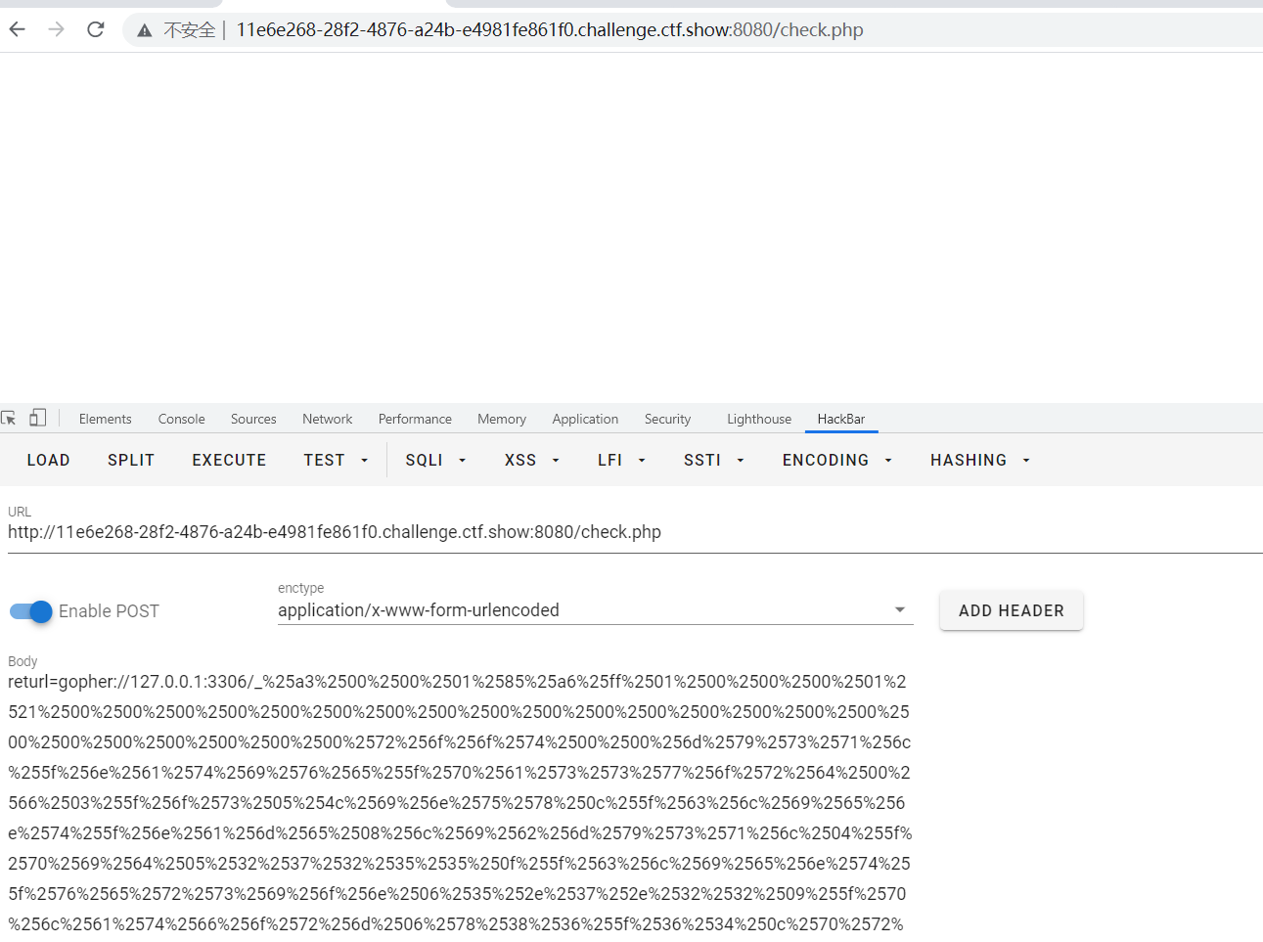The width and height of the screenshot is (1263, 942).
Task: Switch to the Application tab
Action: (585, 419)
